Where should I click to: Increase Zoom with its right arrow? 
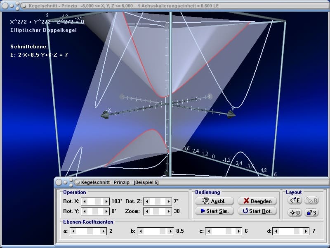coord(168,211)
